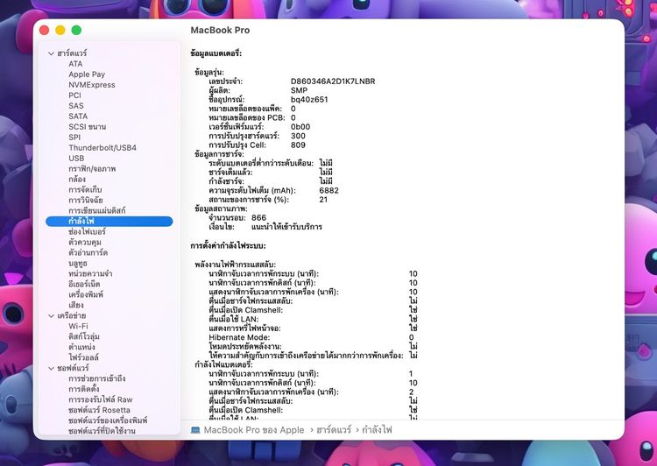This screenshot has width=657, height=466.
Task: Open ช่องไฟเบอร์ sidebar item
Action: coord(87,231)
